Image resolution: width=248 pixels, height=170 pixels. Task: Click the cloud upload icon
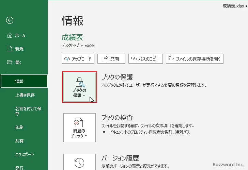tap(67, 59)
